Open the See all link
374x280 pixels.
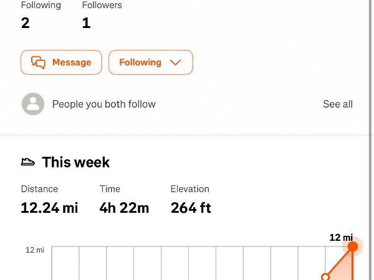coord(337,104)
